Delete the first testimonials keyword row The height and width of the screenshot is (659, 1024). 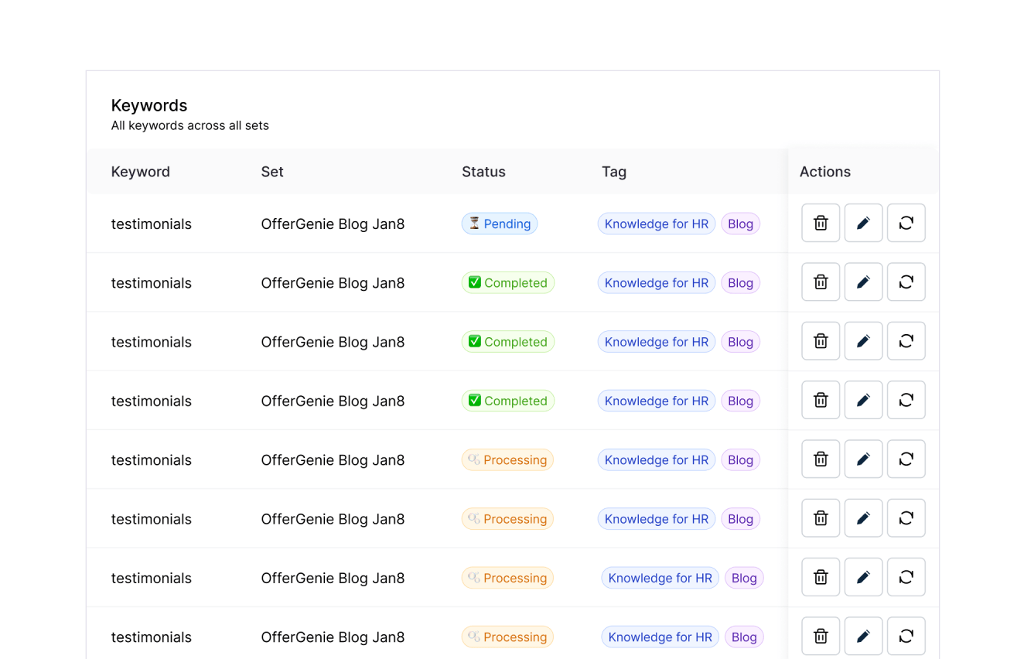(x=820, y=223)
